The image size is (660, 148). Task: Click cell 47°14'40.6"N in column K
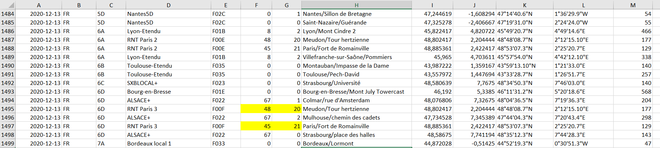525,14
